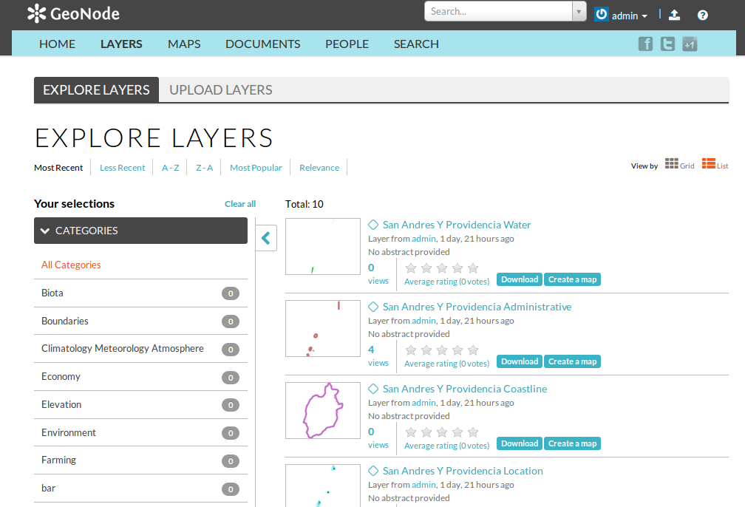Open the PEOPLE menu

click(x=347, y=44)
